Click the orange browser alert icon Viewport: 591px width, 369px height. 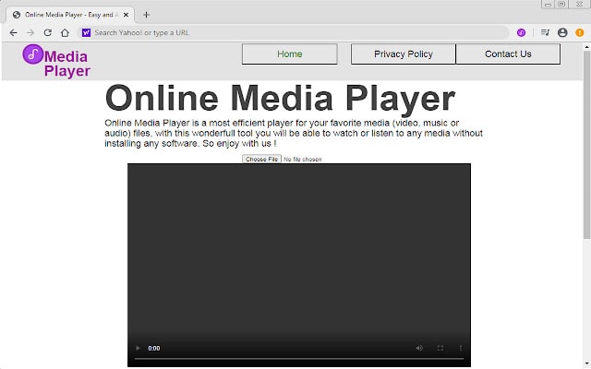[x=580, y=33]
